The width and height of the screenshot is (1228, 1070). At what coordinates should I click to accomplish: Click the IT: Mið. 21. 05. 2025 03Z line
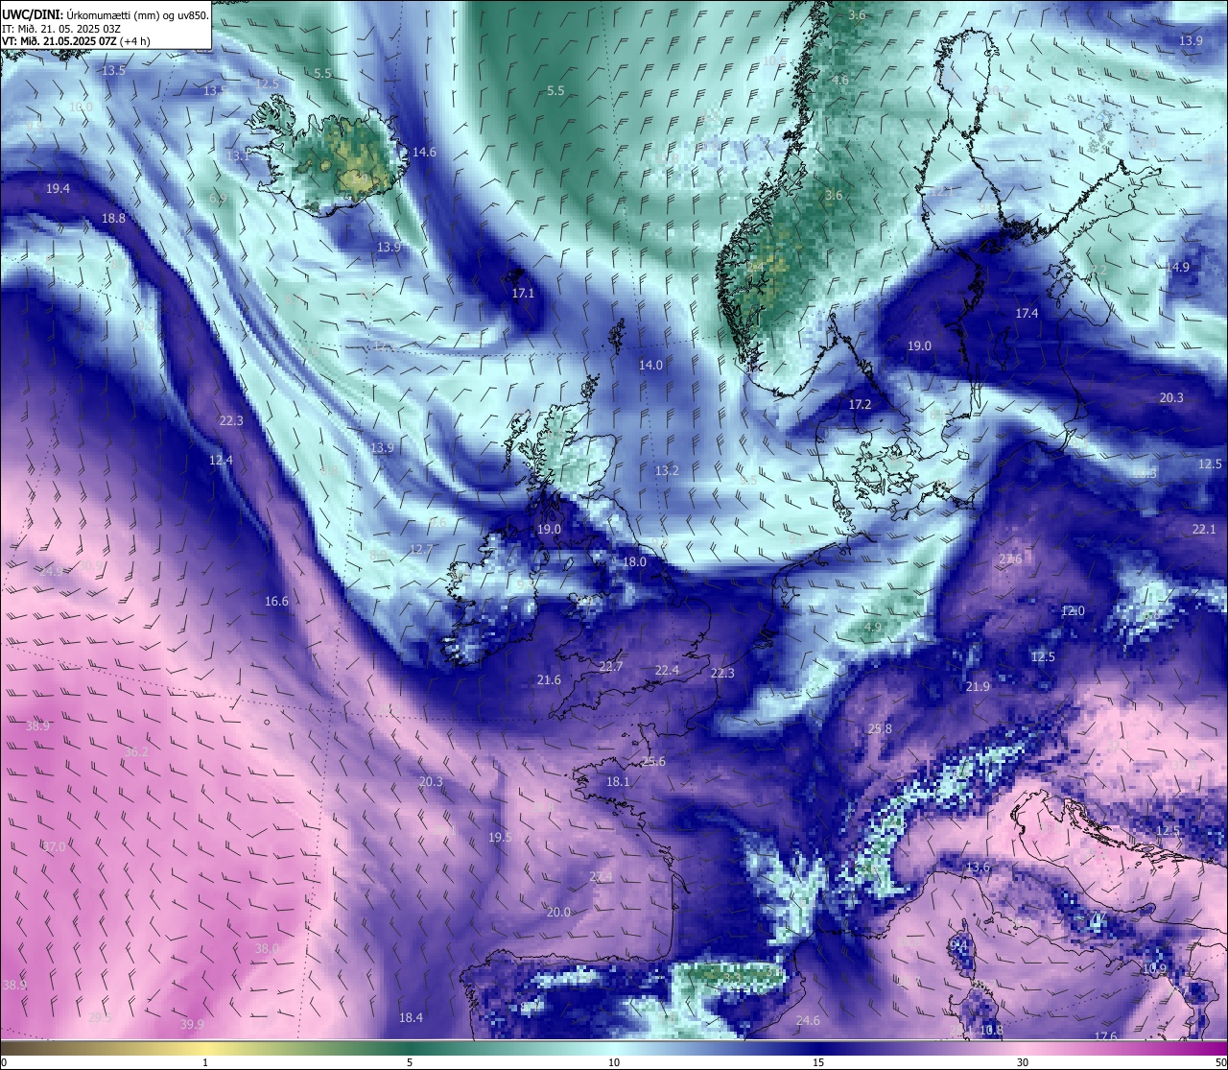(61, 29)
